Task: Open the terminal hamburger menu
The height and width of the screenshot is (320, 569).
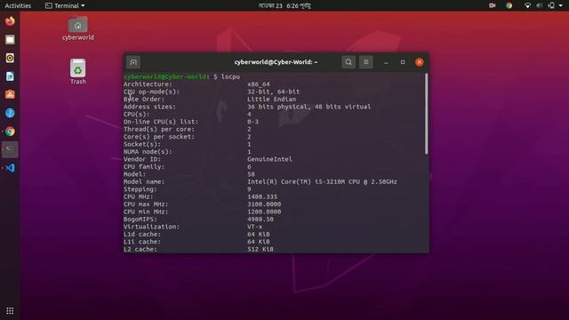Action: click(365, 62)
